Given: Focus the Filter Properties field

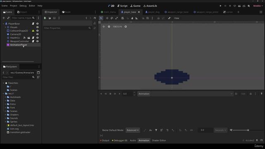Looking at the screenshot, I should coord(67,28).
